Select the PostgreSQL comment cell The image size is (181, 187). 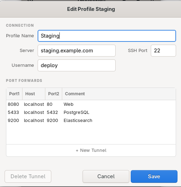[76, 112]
